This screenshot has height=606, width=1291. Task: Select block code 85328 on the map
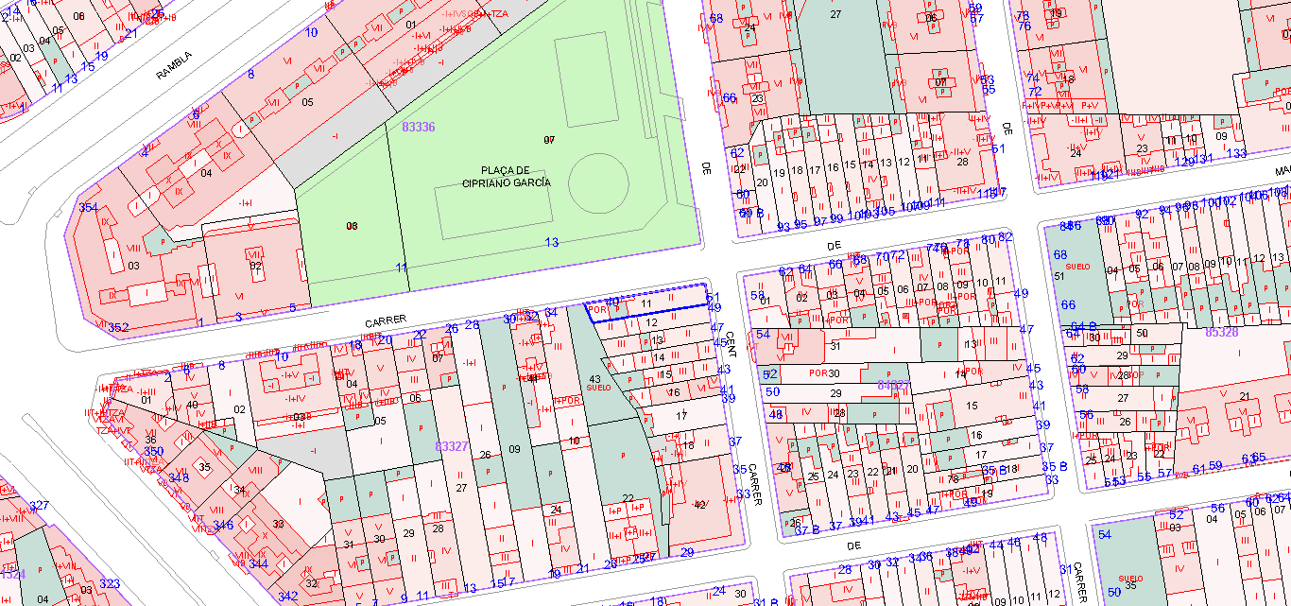coord(1221,333)
